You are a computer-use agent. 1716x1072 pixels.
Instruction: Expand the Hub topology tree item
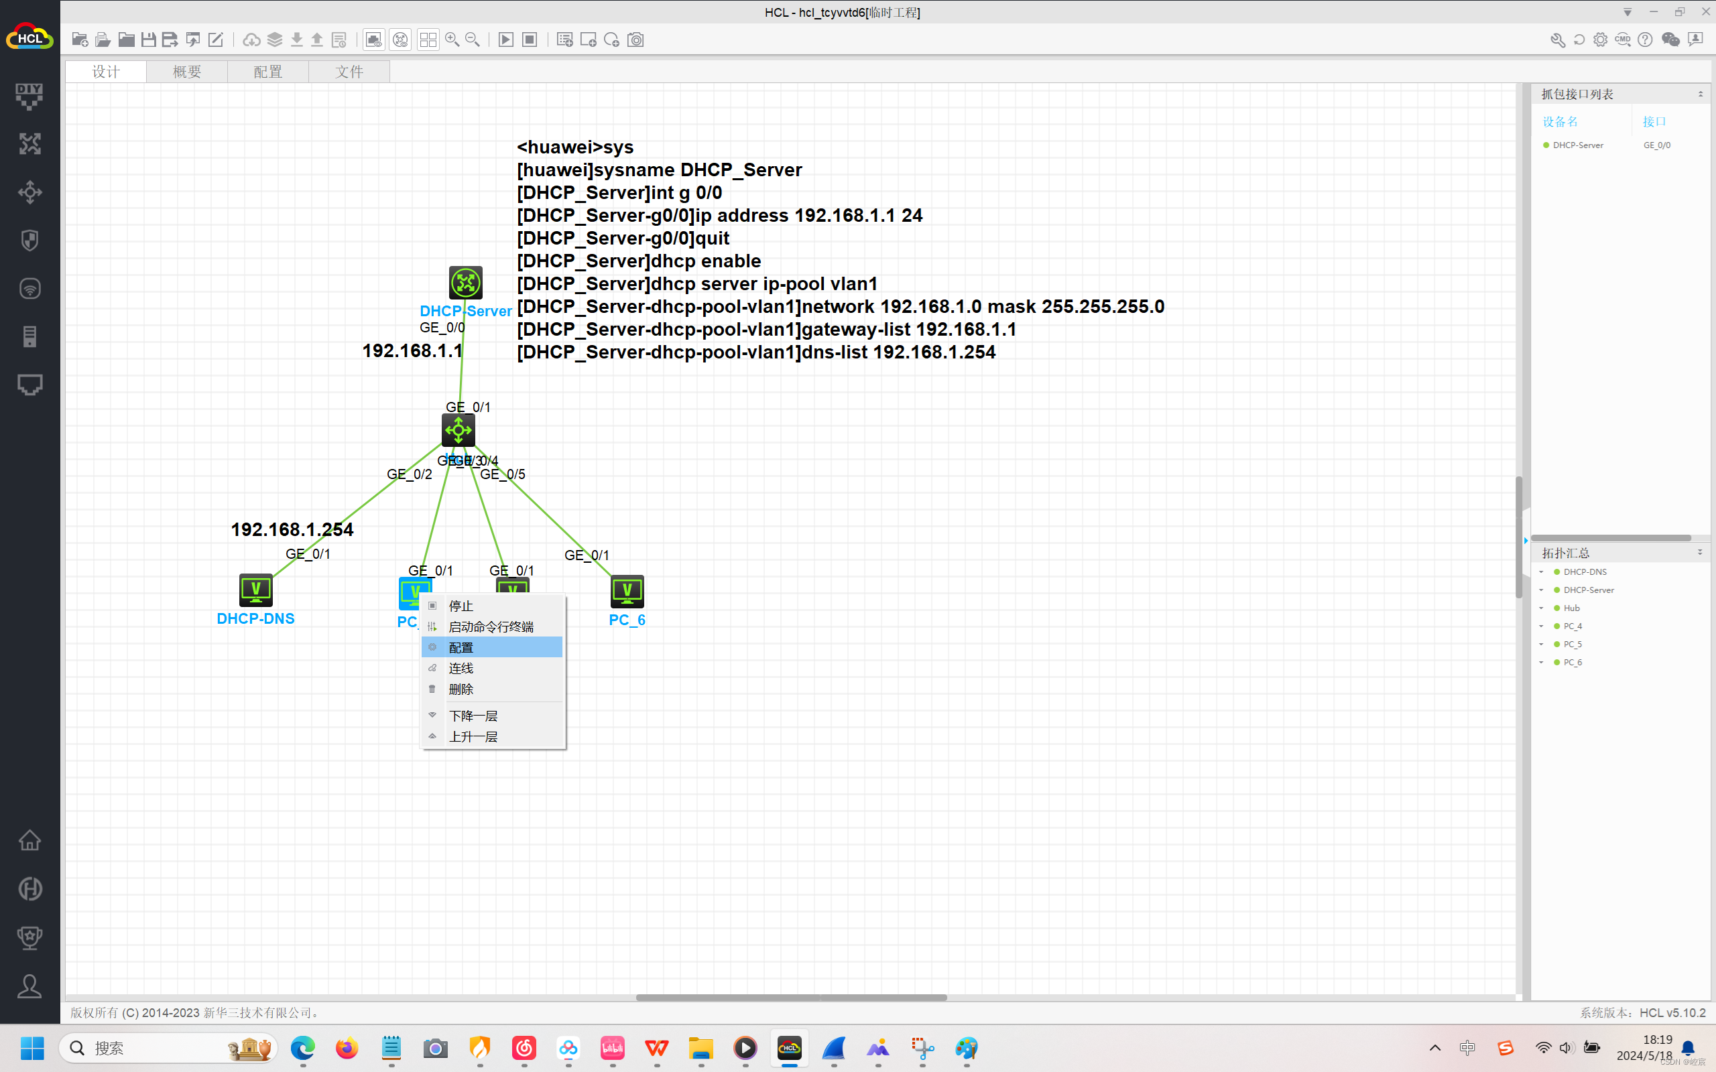(1541, 608)
